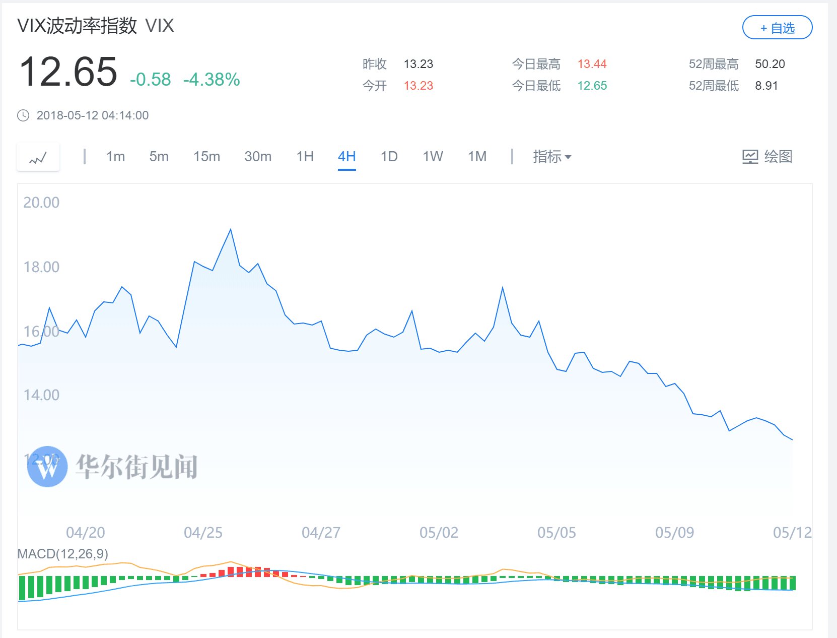Click the 18.00 y-axis label
837x638 pixels.
(41, 267)
